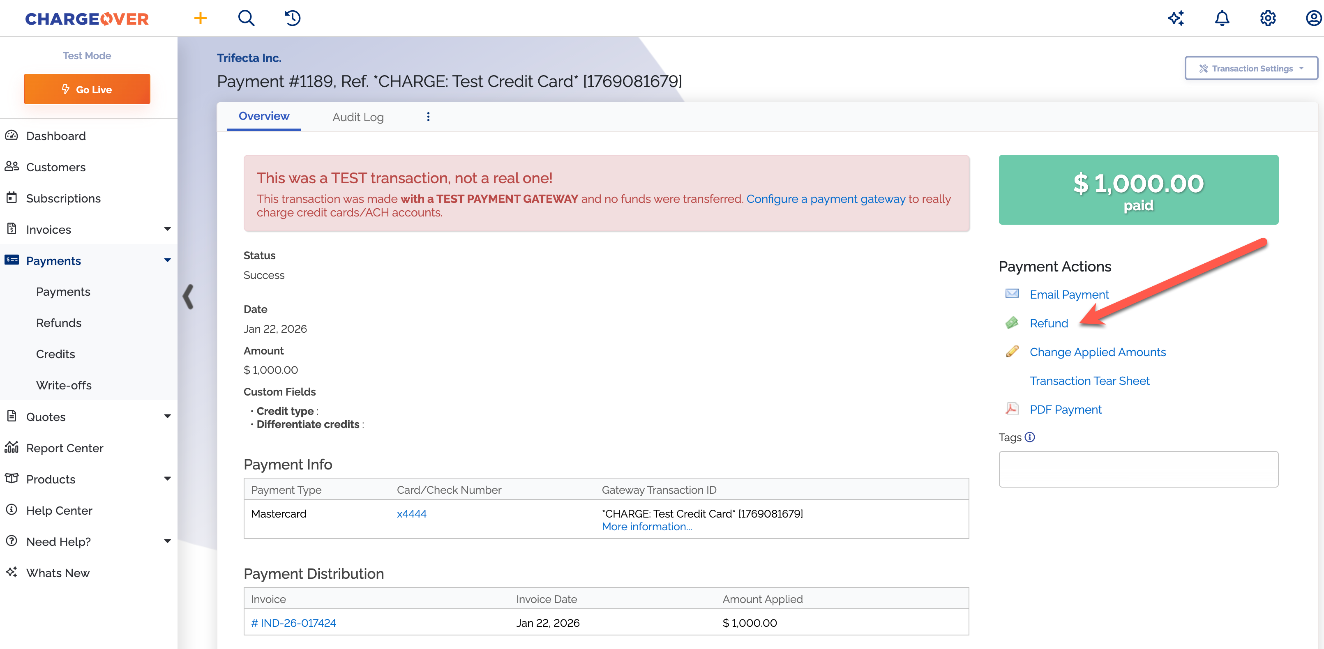Image resolution: width=1324 pixels, height=649 pixels.
Task: Click the green $1,000.00 paid banner
Action: click(1138, 190)
